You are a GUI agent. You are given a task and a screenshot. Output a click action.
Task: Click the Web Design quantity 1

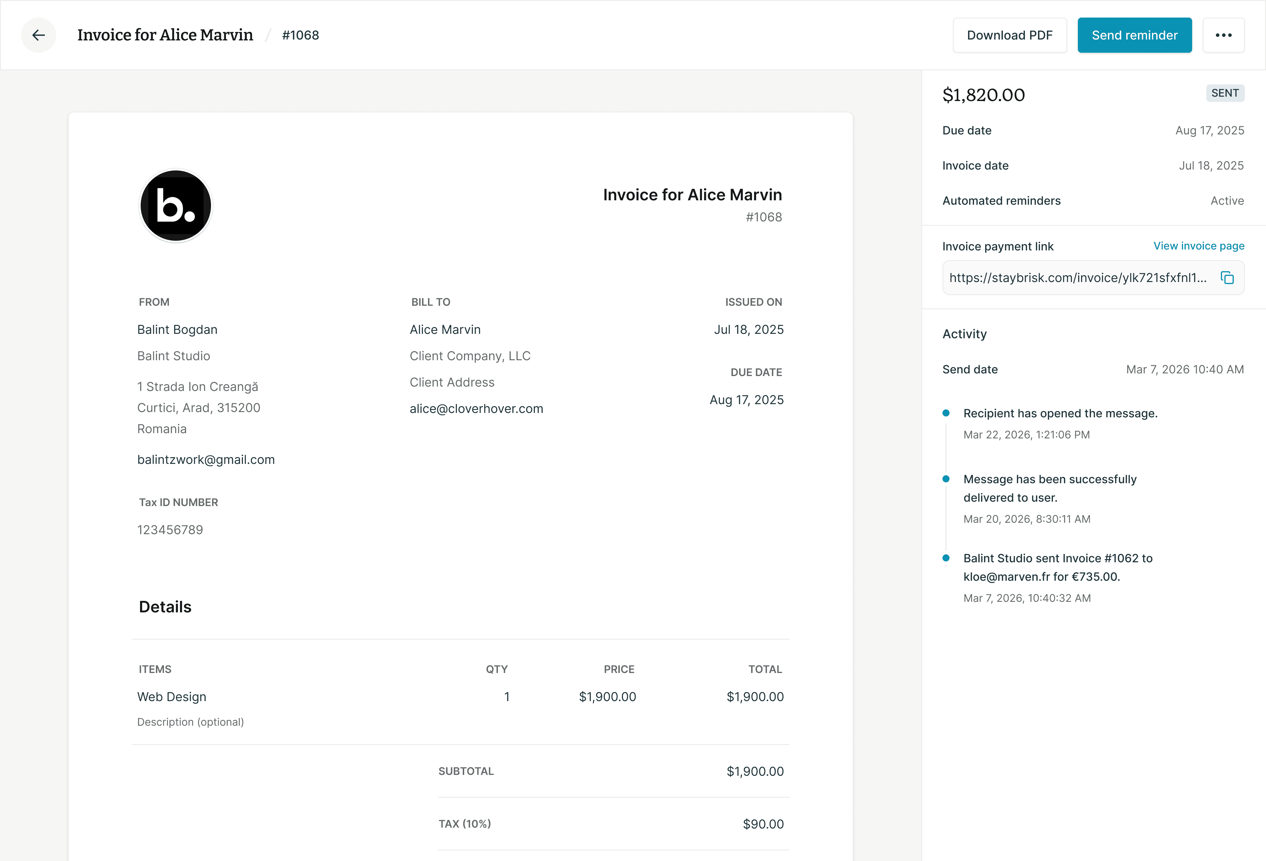[x=507, y=697]
